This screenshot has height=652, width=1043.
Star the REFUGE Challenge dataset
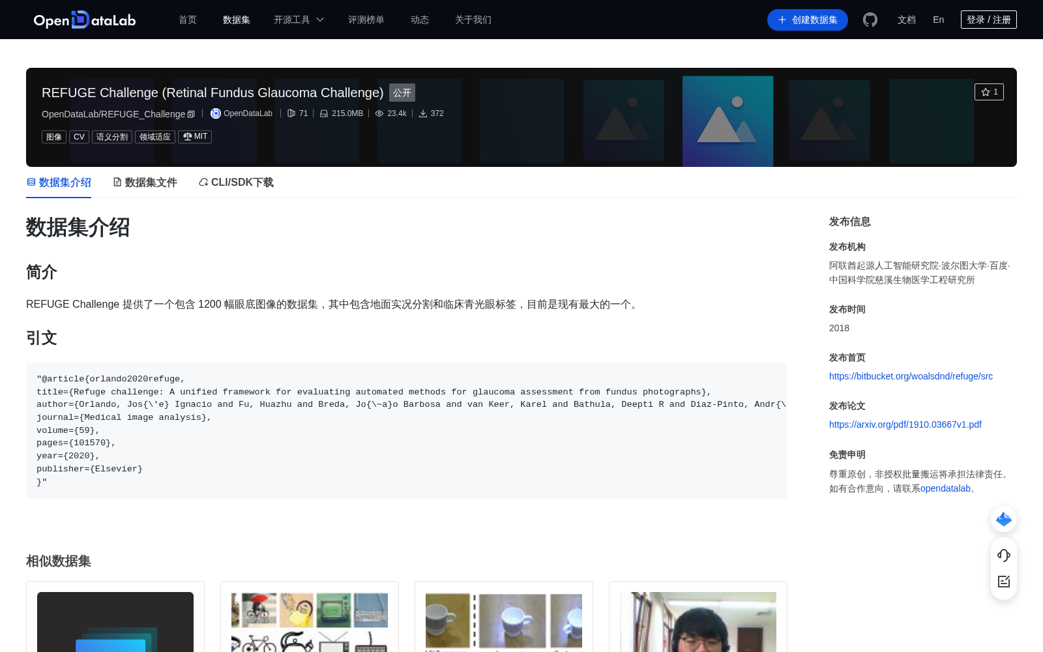989,92
